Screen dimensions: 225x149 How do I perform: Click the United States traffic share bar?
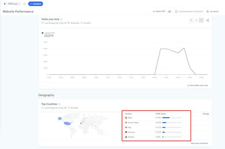coord(172,123)
